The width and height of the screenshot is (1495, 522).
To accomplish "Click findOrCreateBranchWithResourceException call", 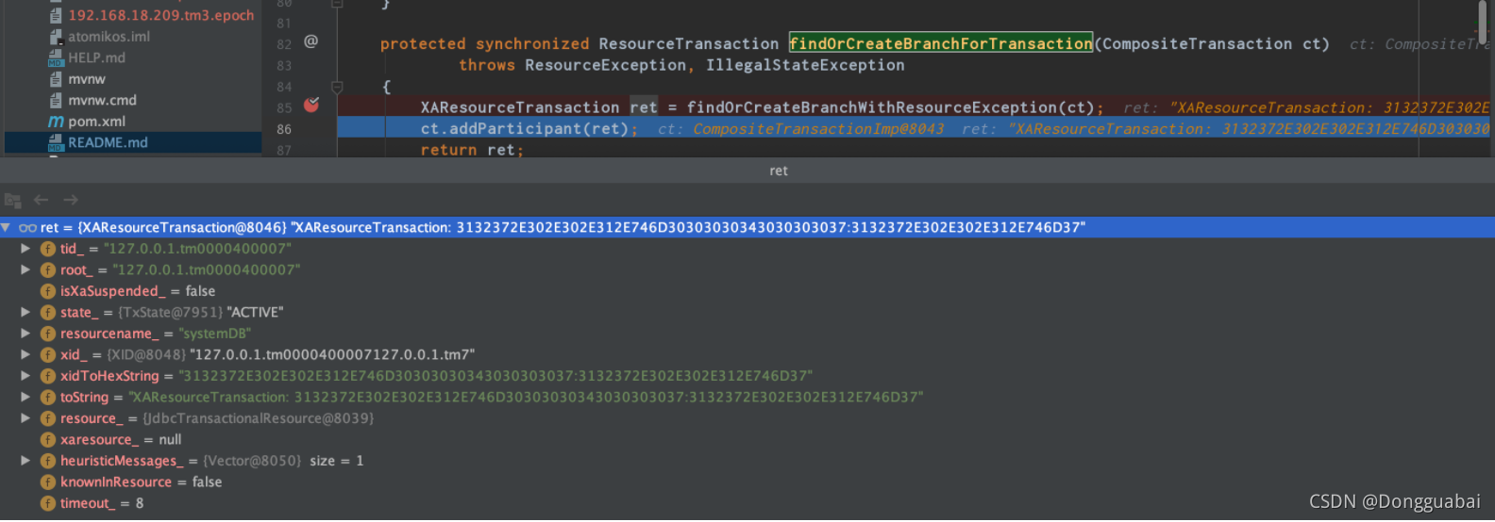I will 872,107.
